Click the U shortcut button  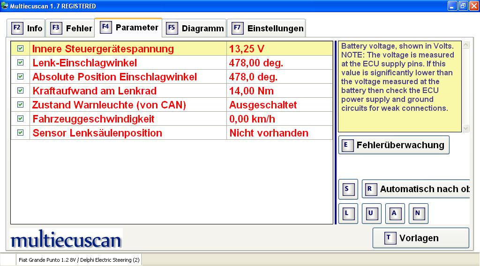click(x=371, y=214)
